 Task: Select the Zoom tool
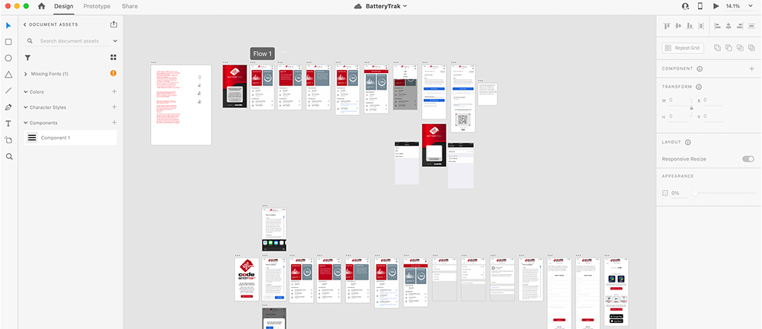[8, 156]
